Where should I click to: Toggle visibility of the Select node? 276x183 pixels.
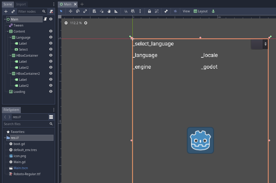point(51,49)
